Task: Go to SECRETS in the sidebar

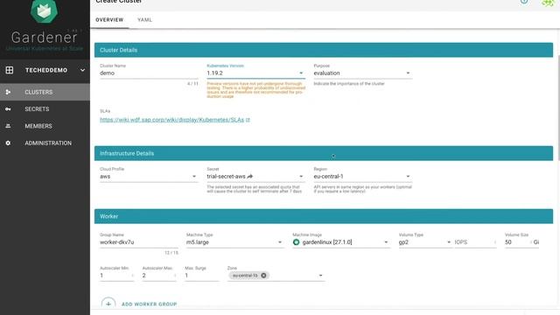Action: (x=37, y=108)
